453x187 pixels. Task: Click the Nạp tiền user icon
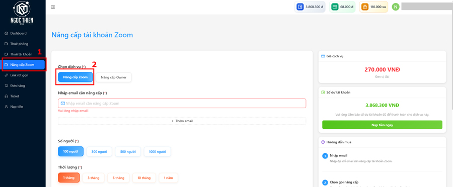click(7, 107)
